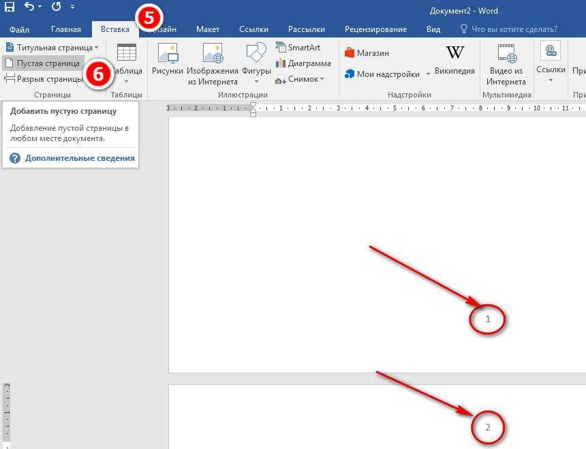Expand the Мои надстройки dropdown arrow
This screenshot has height=449, width=586.
[x=428, y=74]
